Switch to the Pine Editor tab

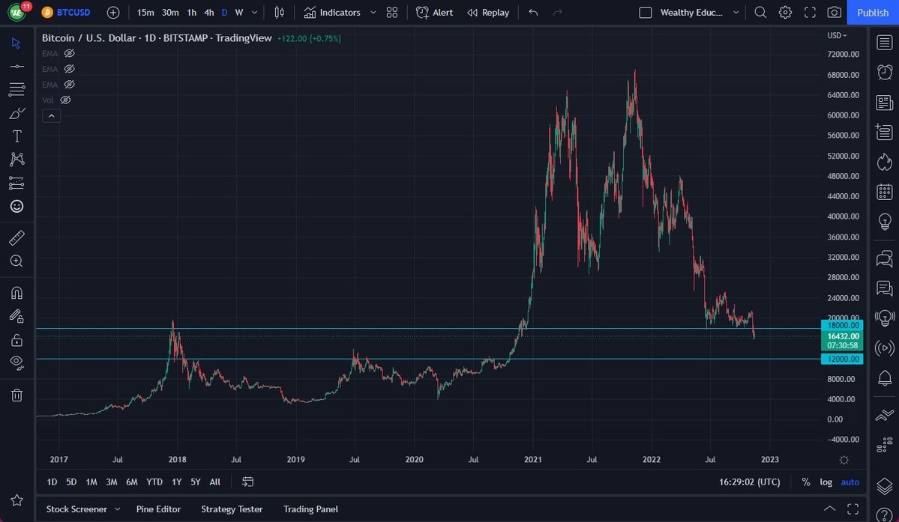tap(158, 509)
